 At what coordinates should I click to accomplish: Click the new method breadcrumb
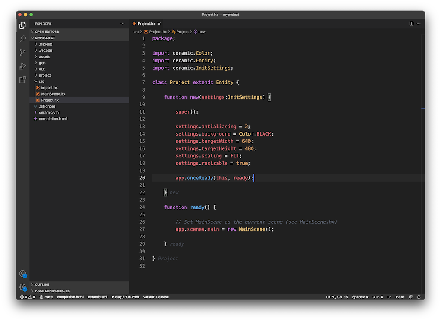[200, 32]
